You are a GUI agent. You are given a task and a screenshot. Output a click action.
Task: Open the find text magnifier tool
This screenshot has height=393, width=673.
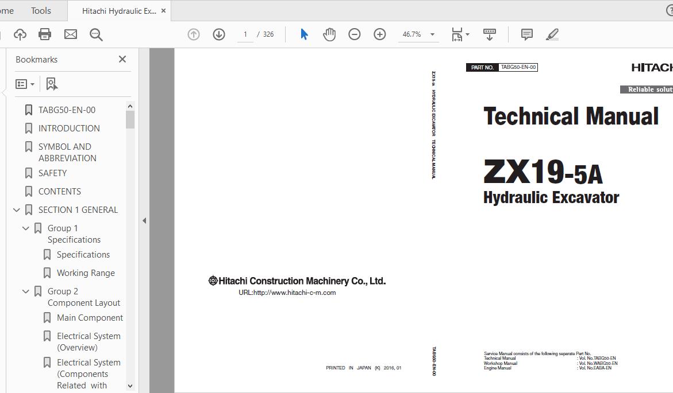coord(96,34)
